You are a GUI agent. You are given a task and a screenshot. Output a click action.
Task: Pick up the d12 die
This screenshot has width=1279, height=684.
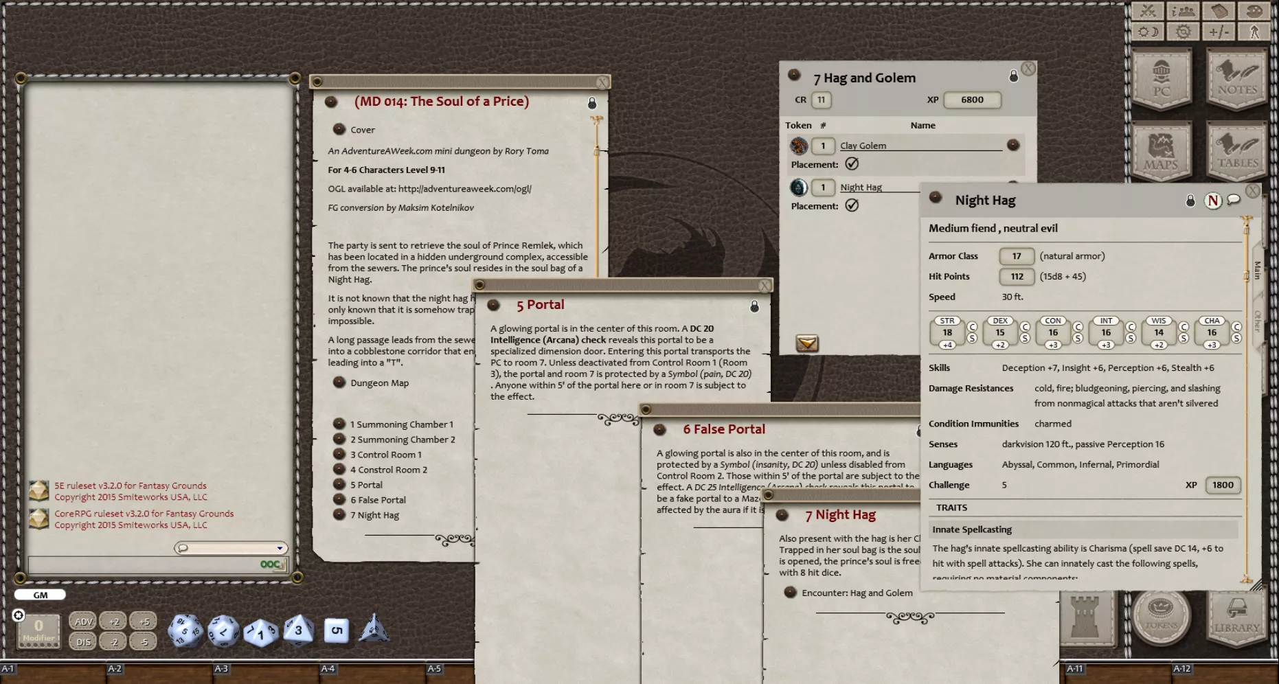click(223, 630)
